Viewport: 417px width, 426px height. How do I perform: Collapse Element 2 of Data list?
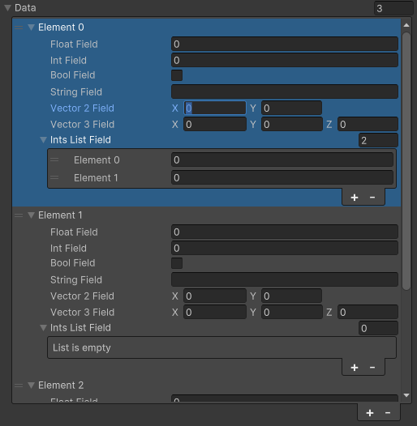[x=32, y=386]
